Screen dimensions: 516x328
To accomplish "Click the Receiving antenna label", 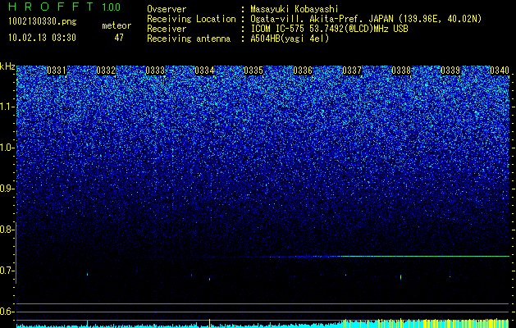I will 189,39.
